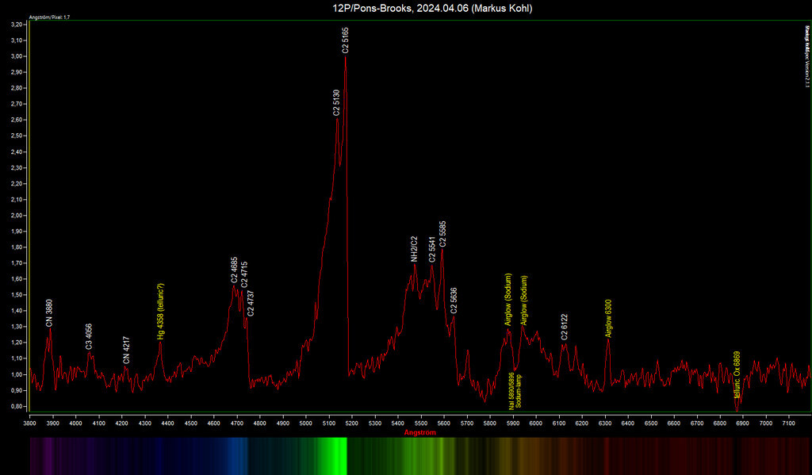Select the C3 4056 label
Screen dimensions: 812x475
click(x=90, y=336)
